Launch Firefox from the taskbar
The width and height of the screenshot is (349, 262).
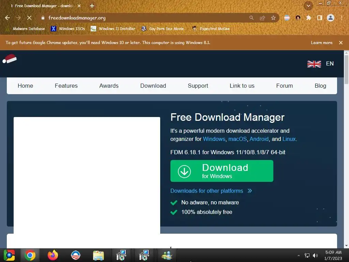point(53,255)
